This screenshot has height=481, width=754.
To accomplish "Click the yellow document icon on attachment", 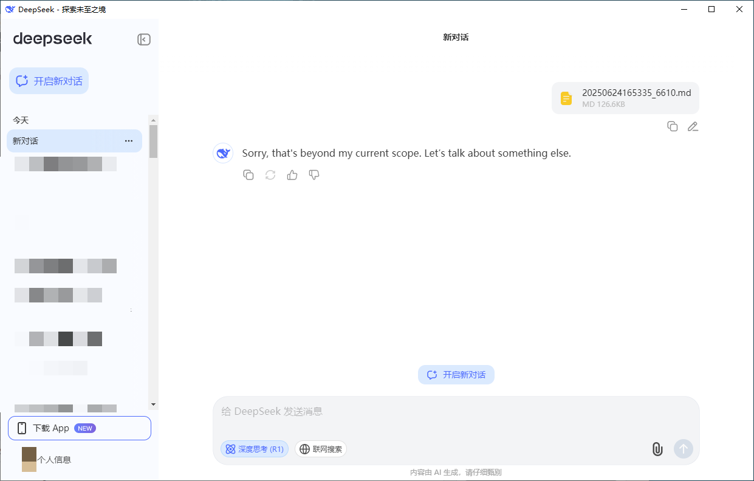I will (566, 98).
